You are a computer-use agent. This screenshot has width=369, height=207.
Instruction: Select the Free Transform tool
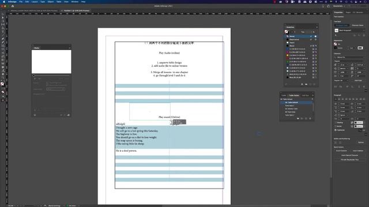coord(3,56)
